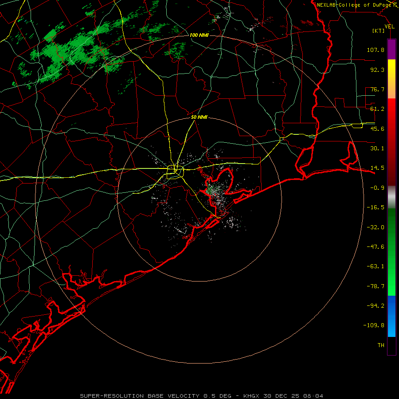Click the yellow segment of the velocity color bar
Image resolution: width=399 pixels, height=399 pixels.
click(391, 69)
